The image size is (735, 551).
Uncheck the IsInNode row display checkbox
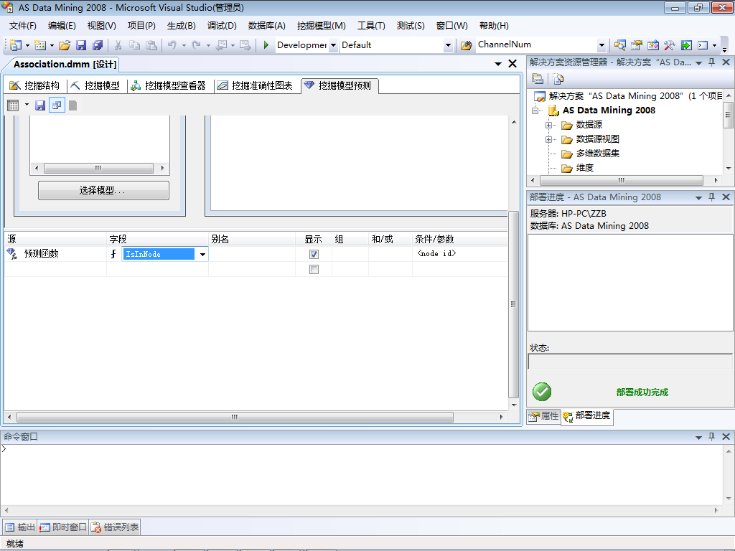pyautogui.click(x=314, y=254)
